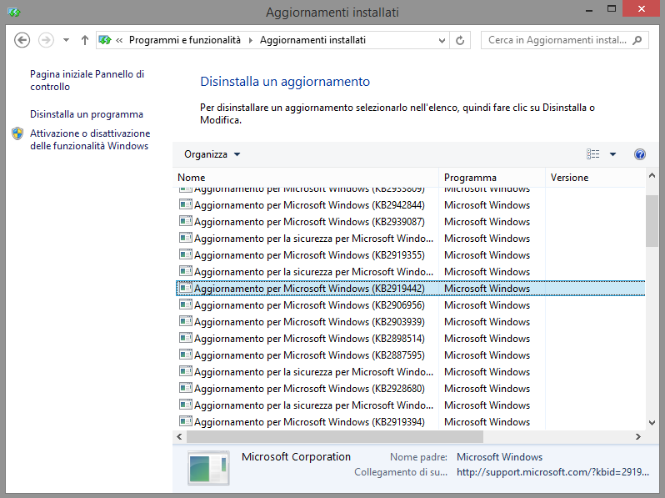Open Attivazione o disattivazione delle funzionalità Windows
Screen dimensions: 665x498
pyautogui.click(x=90, y=139)
